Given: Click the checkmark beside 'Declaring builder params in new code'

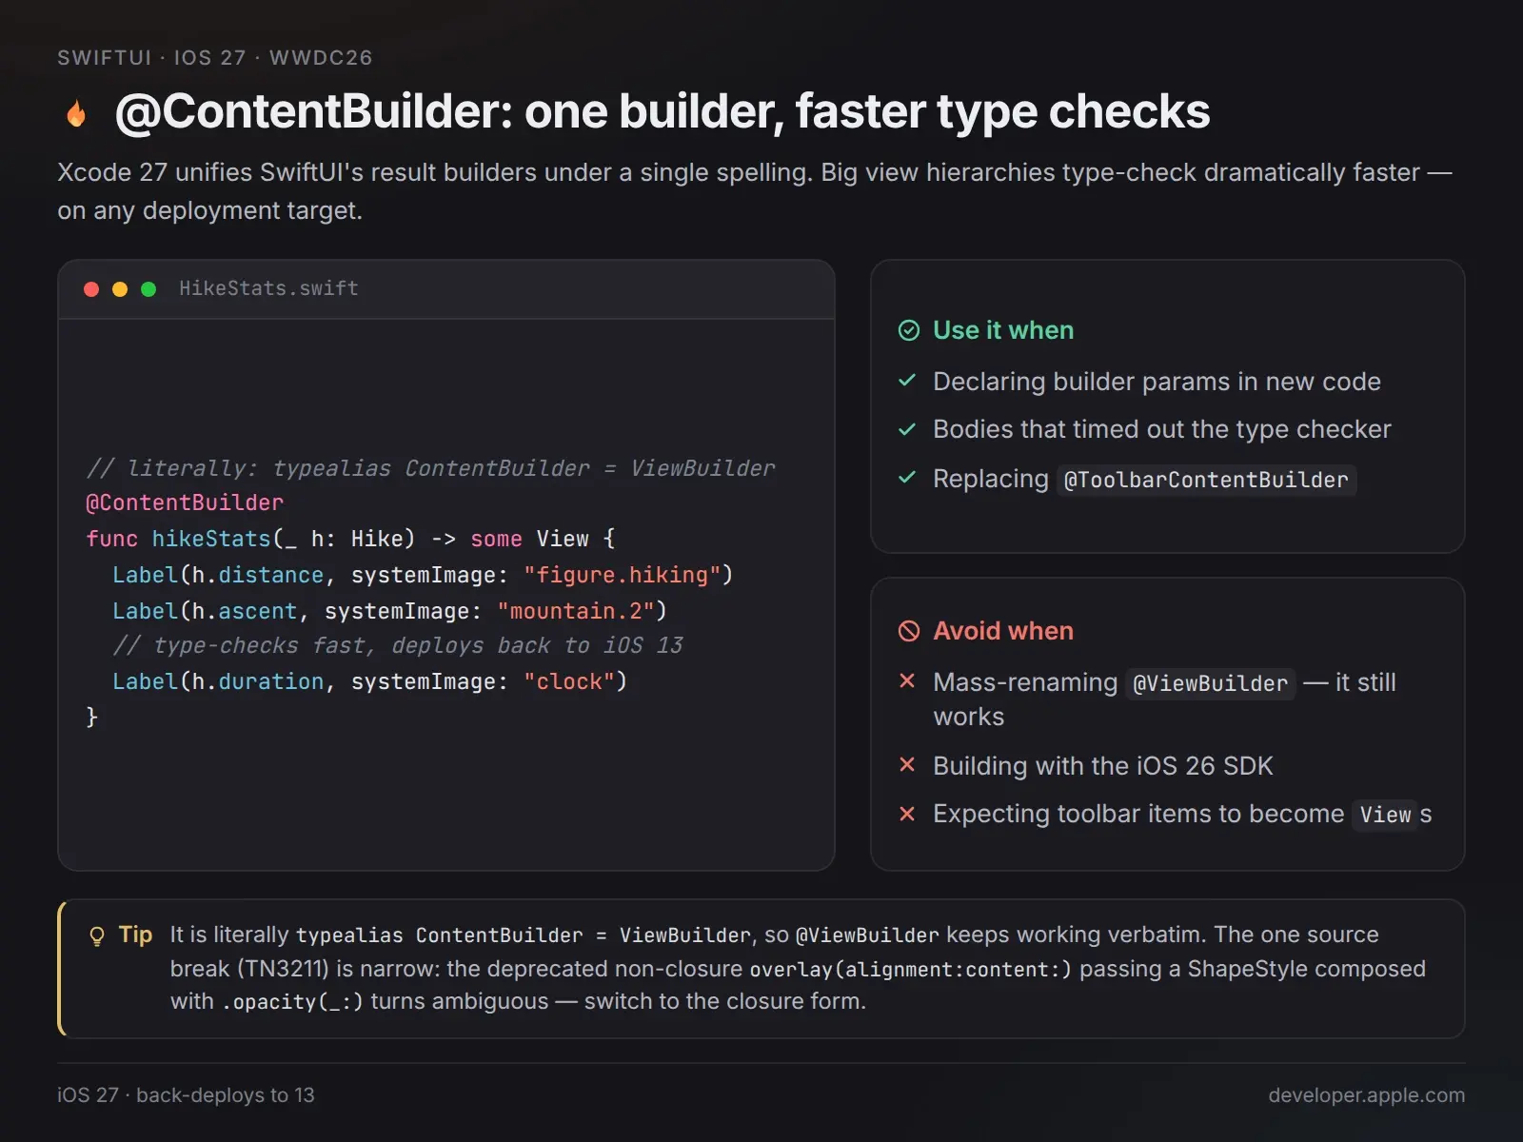Looking at the screenshot, I should click(x=907, y=381).
